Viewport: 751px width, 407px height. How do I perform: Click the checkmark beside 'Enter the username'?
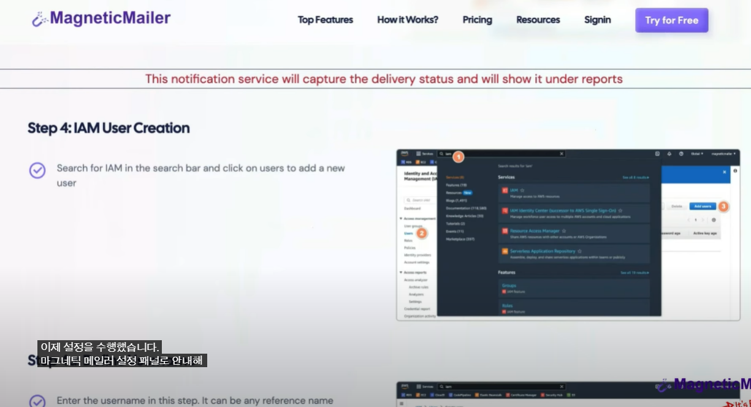(x=37, y=401)
